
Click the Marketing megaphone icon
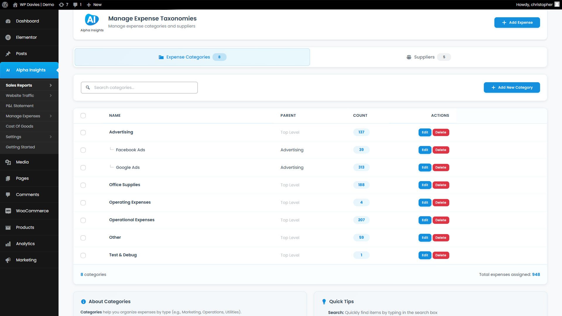[8, 260]
